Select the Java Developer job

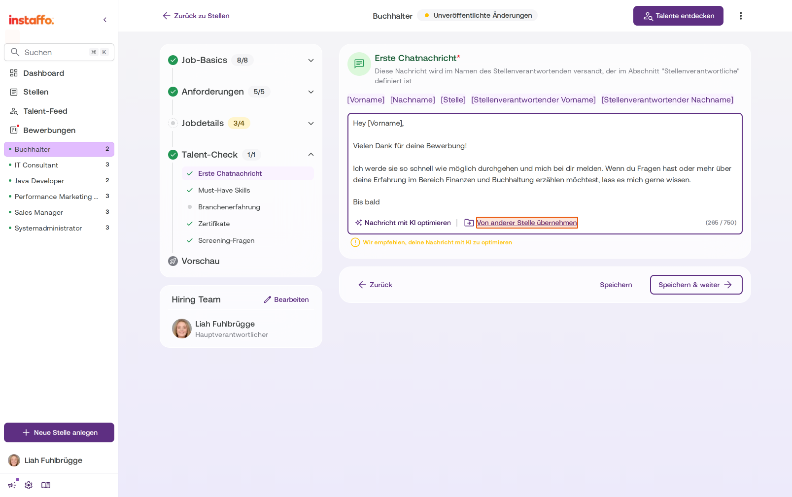59,181
